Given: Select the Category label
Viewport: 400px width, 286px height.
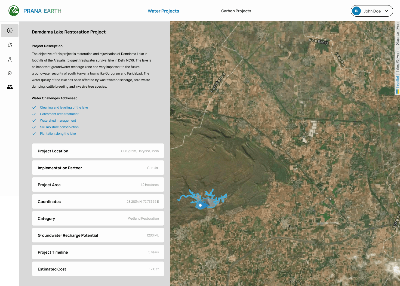Looking at the screenshot, I should click(x=46, y=219).
